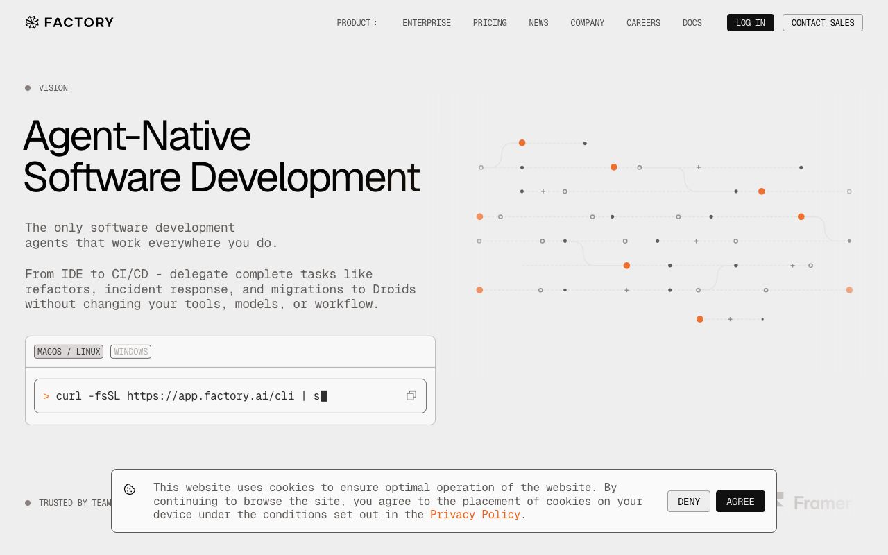Click the cookie icon in banner
888x555 pixels.
130,489
